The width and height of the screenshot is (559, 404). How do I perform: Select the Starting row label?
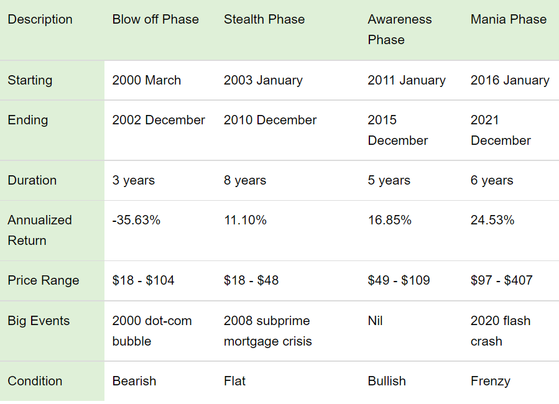click(30, 80)
